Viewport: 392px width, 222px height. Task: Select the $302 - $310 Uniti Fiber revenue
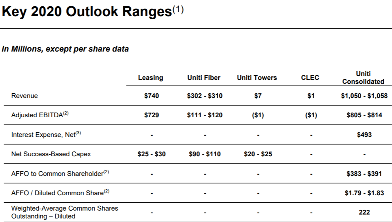pyautogui.click(x=205, y=96)
